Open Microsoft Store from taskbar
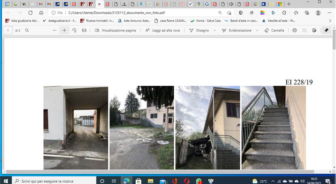This screenshot has width=336, height=184. (x=138, y=181)
